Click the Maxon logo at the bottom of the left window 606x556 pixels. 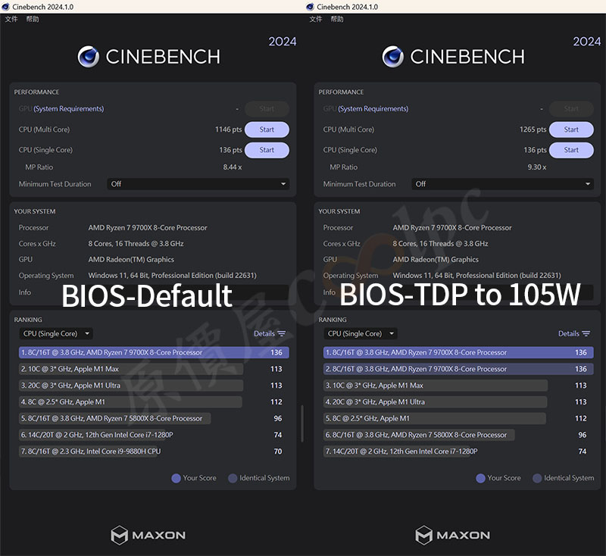pos(148,535)
